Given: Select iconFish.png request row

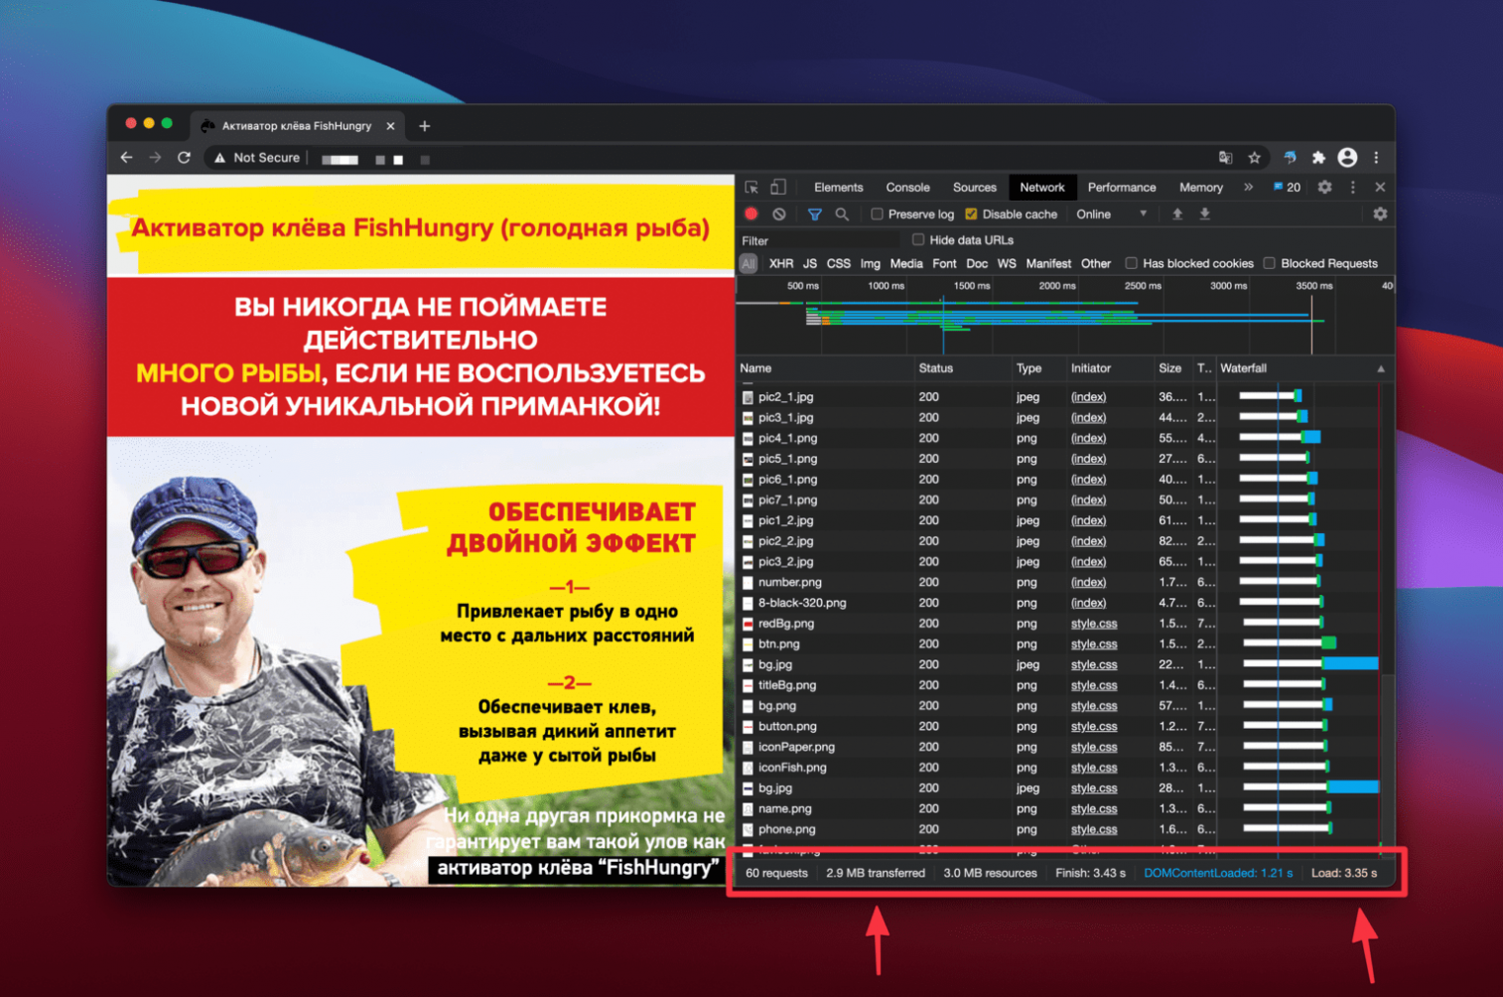Looking at the screenshot, I should click(x=1058, y=768).
